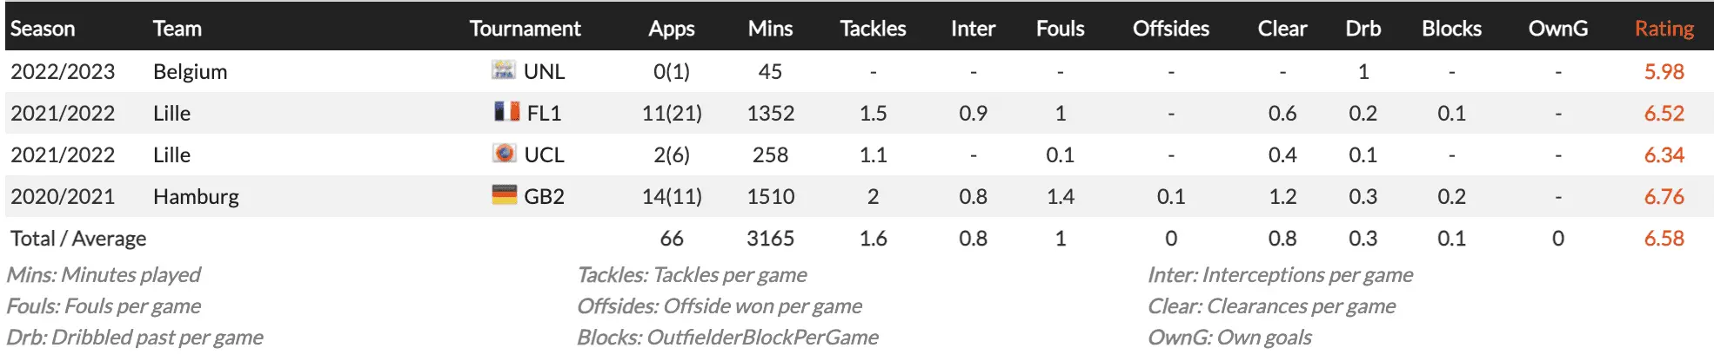Open Lille link in FL1 row

[171, 113]
